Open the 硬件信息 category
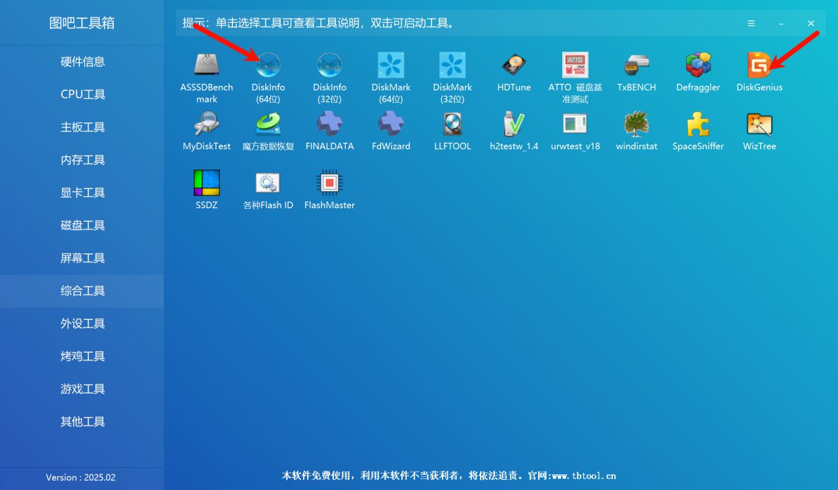This screenshot has width=838, height=490. [82, 62]
